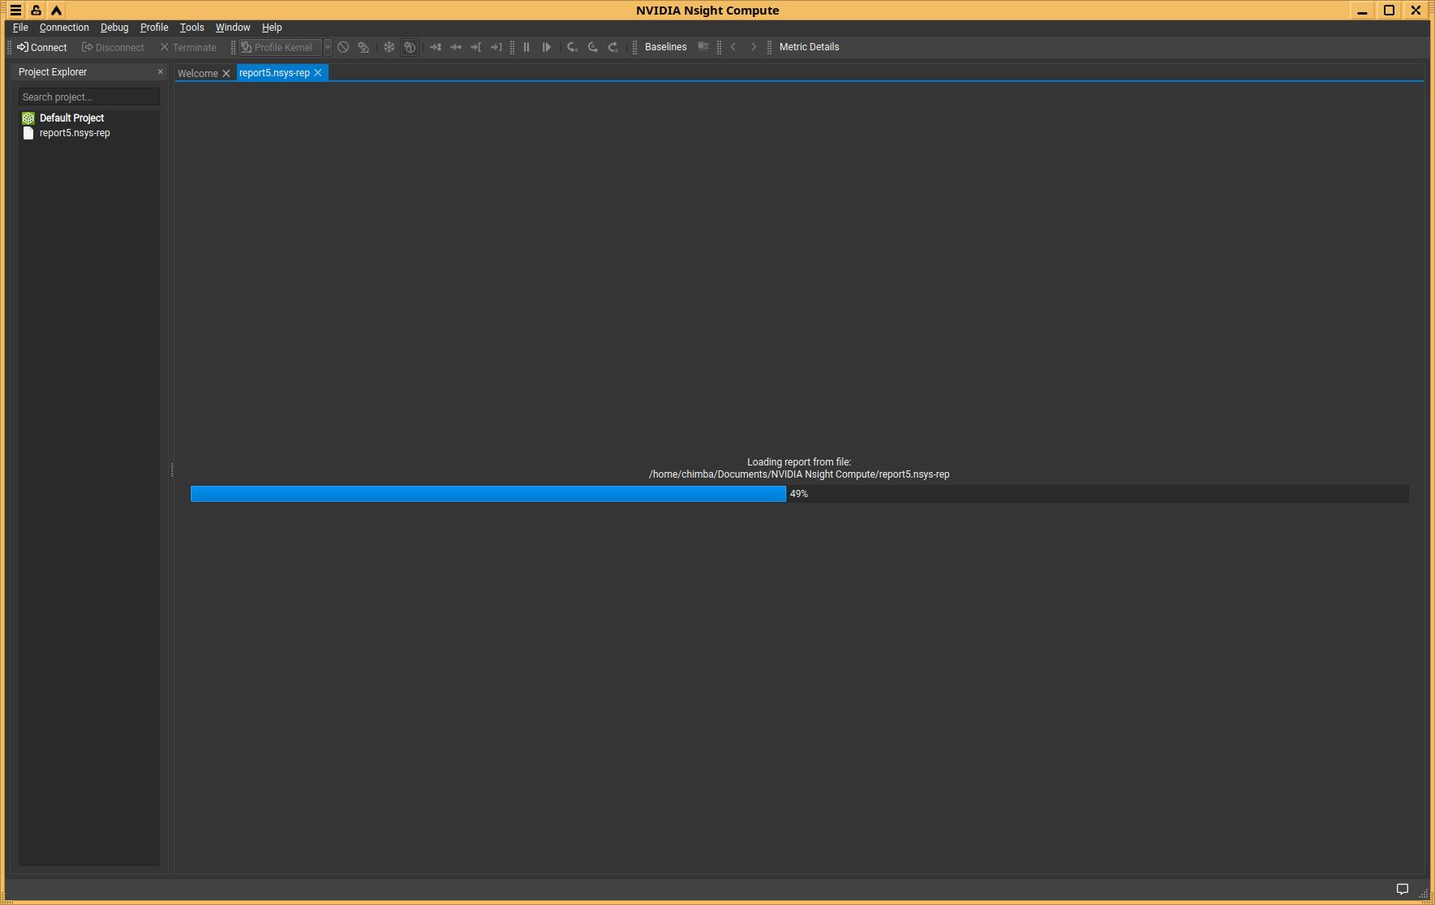Click the arrow-with-two-dots run icon

[436, 47]
